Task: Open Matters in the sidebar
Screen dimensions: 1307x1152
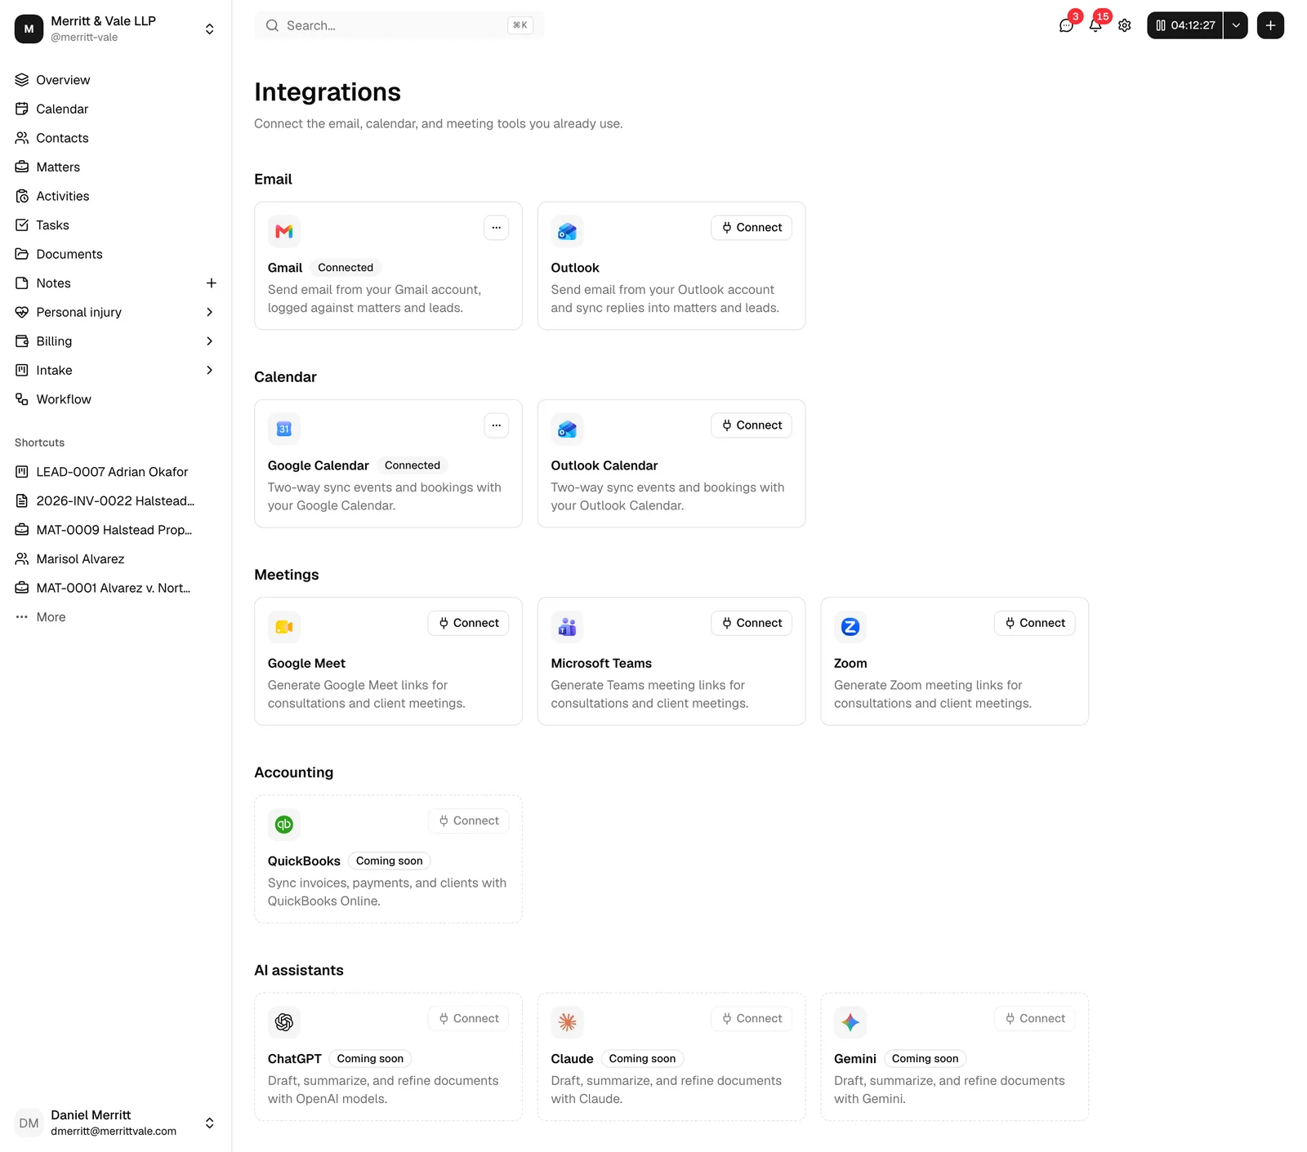Action: tap(116, 167)
